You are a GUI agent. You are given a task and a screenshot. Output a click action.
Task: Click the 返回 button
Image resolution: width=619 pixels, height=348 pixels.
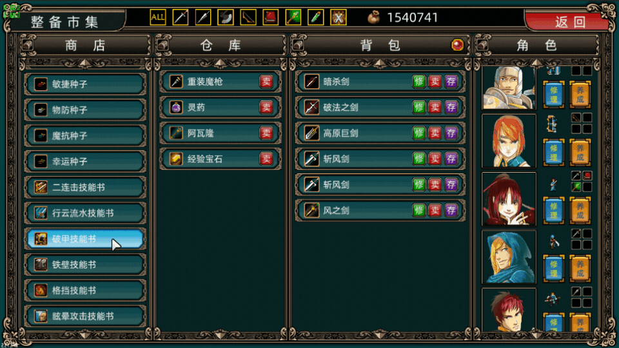569,22
